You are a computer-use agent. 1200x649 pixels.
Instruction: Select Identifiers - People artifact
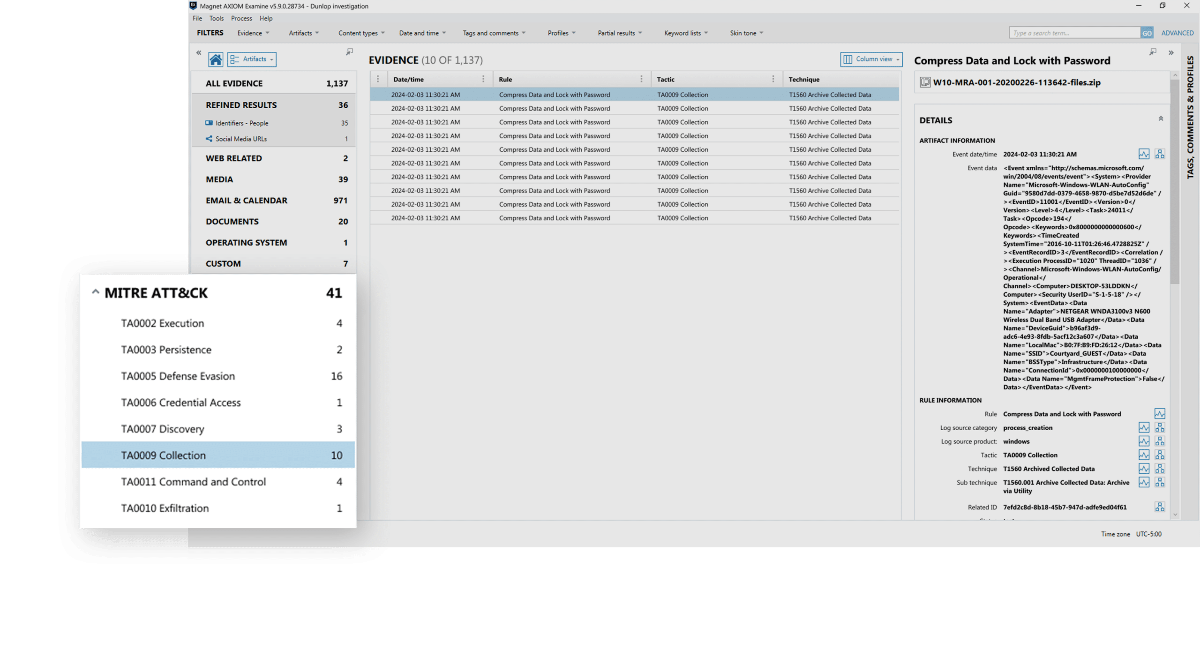coord(274,123)
